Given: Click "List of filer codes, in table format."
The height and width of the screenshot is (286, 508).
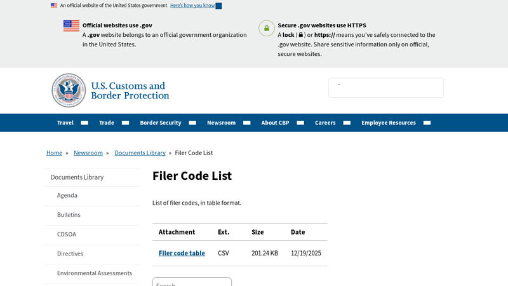Looking at the screenshot, I should point(197,203).
